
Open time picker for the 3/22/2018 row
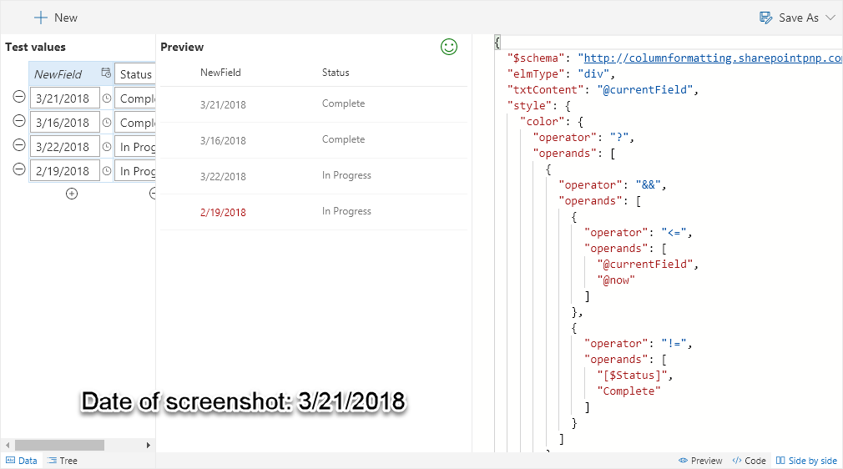(x=107, y=147)
